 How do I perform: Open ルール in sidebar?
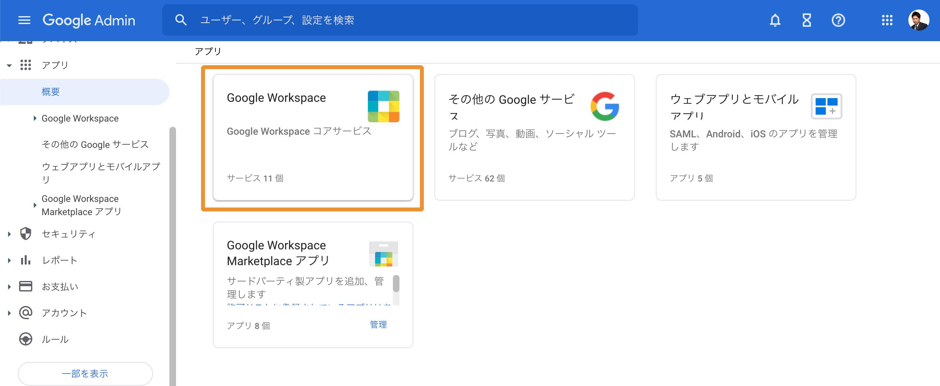(x=55, y=339)
